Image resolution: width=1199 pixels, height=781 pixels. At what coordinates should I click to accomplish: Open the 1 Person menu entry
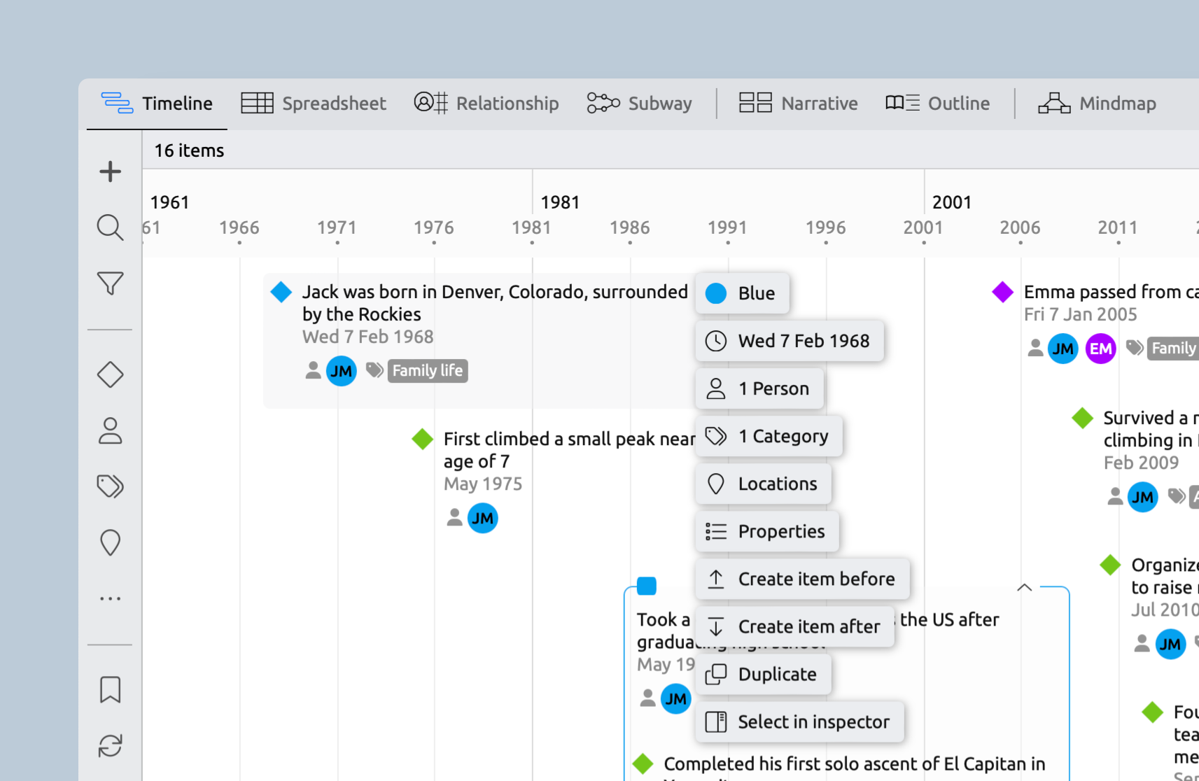759,388
